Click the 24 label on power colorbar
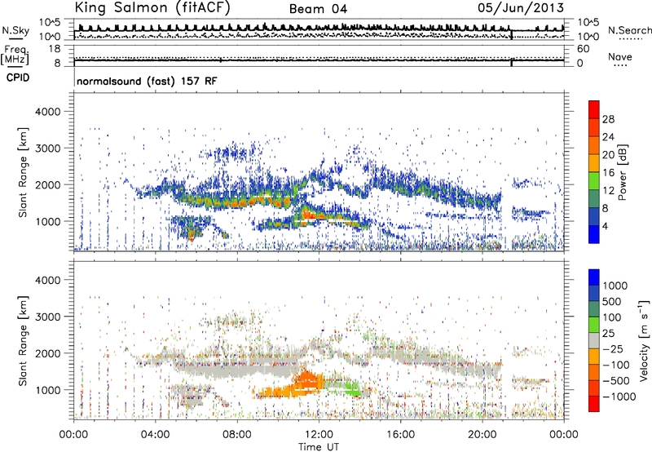Screen dimensions: 652x452 [x=608, y=137]
